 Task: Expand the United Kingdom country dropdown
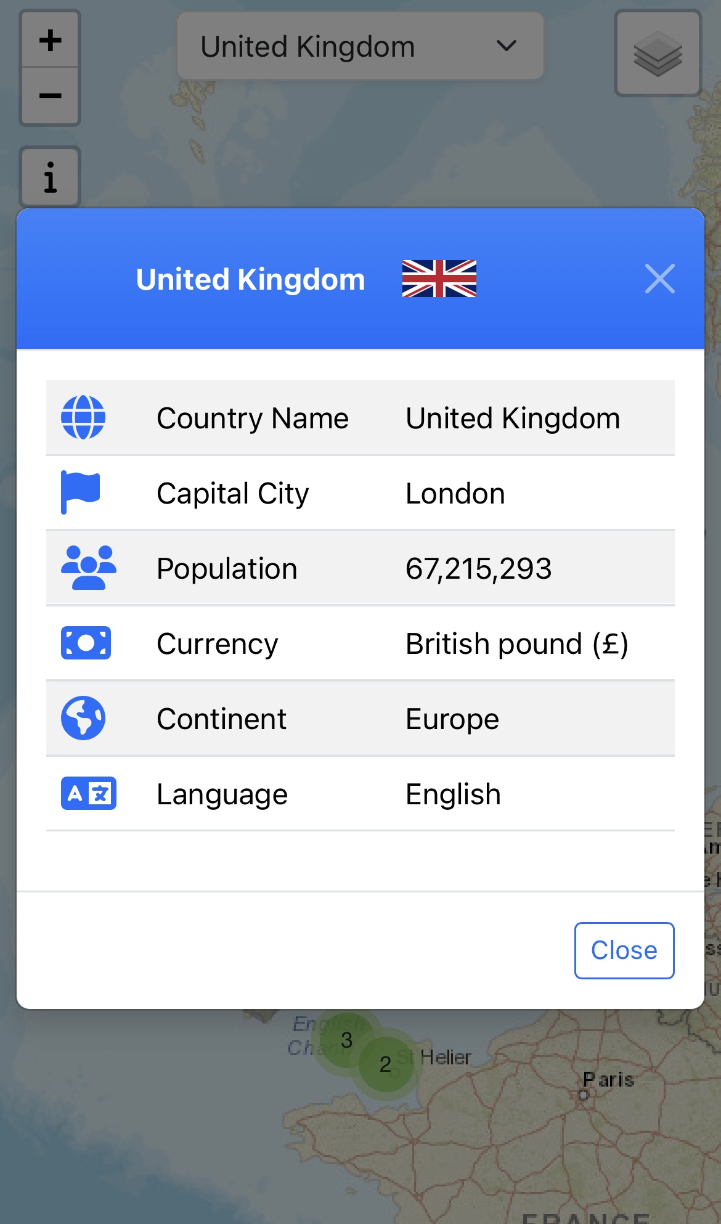[360, 46]
